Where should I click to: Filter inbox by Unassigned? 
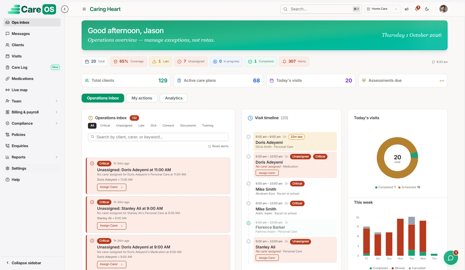[x=124, y=126]
